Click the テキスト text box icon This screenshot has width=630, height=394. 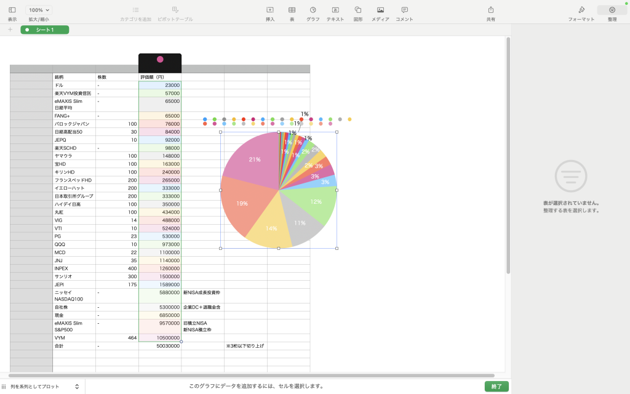[335, 10]
